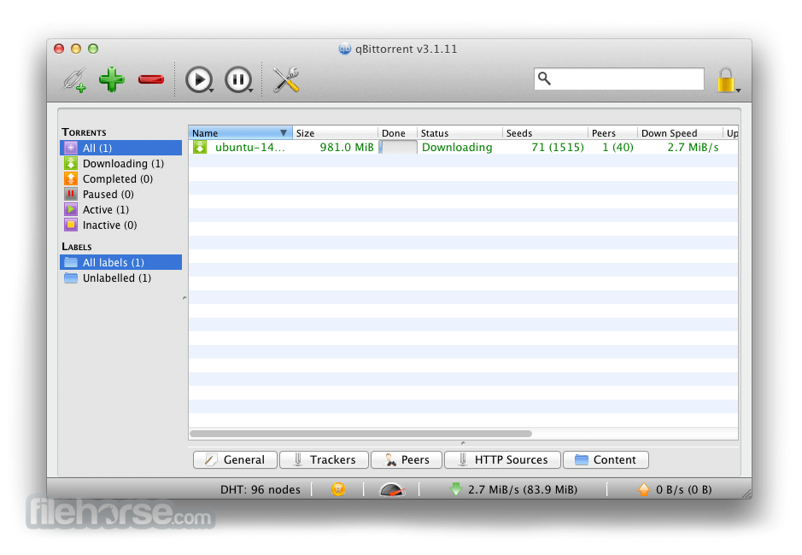Click the DHT: 96 nodes status text
Image resolution: width=802 pixels, height=555 pixels.
click(x=261, y=489)
